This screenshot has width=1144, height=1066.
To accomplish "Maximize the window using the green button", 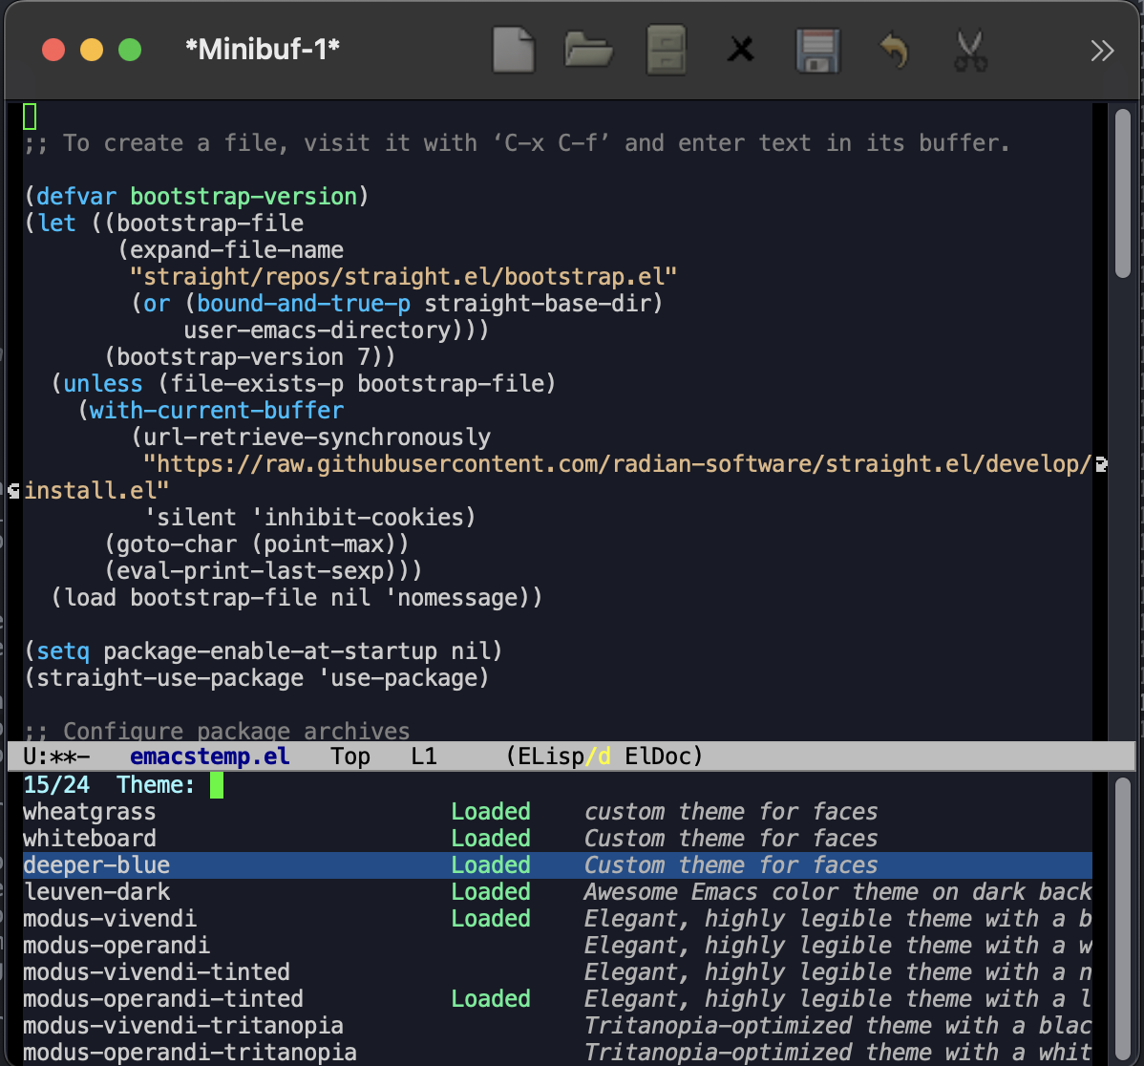I will coord(130,50).
